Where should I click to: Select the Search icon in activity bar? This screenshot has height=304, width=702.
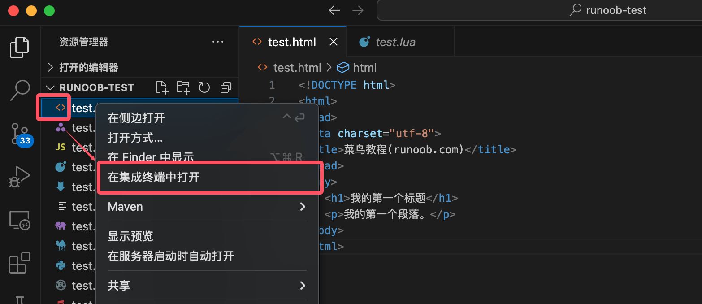[19, 90]
